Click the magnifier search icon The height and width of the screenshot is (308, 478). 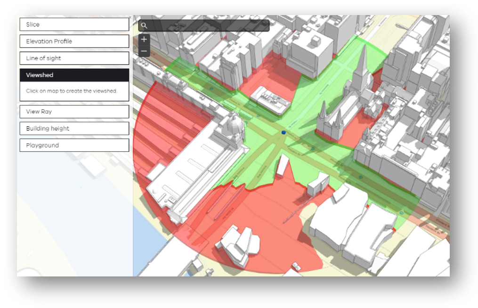(x=144, y=25)
